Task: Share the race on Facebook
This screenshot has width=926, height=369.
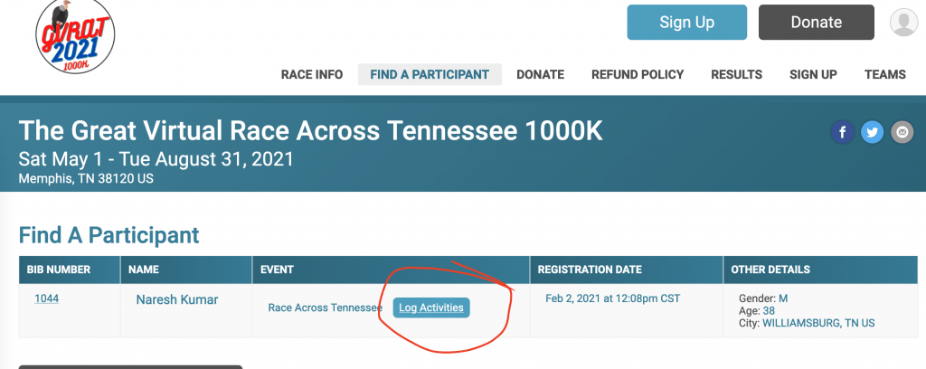Action: [842, 132]
